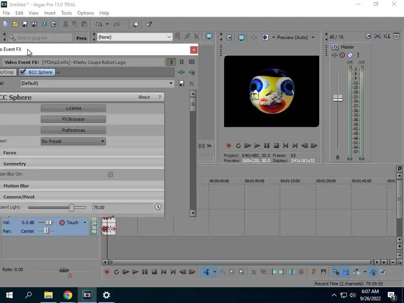Open the No Preset dropdown in BCC Sphere

pos(73,141)
